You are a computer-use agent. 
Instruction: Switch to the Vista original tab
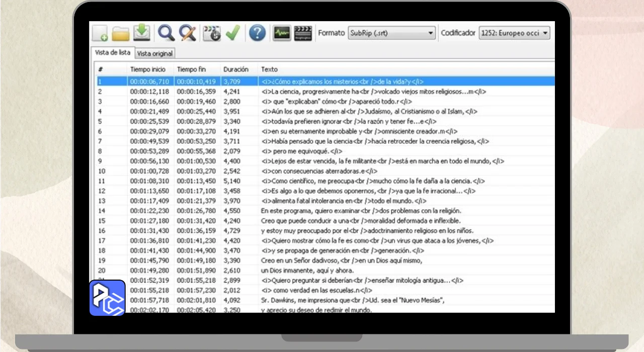[x=155, y=53]
